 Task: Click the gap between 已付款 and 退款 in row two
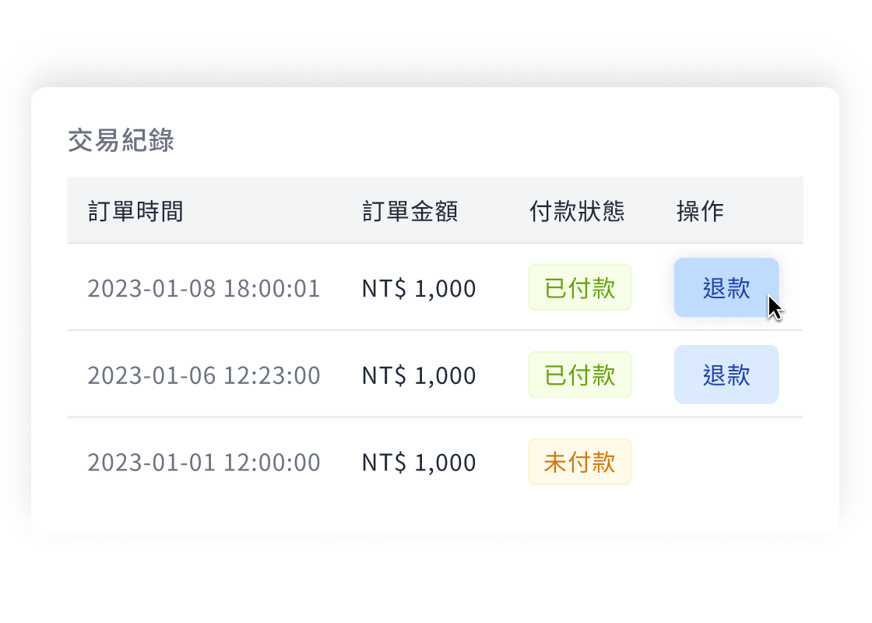tap(652, 375)
